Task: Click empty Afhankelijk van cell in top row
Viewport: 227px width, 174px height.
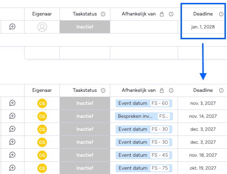Action: coord(144,27)
